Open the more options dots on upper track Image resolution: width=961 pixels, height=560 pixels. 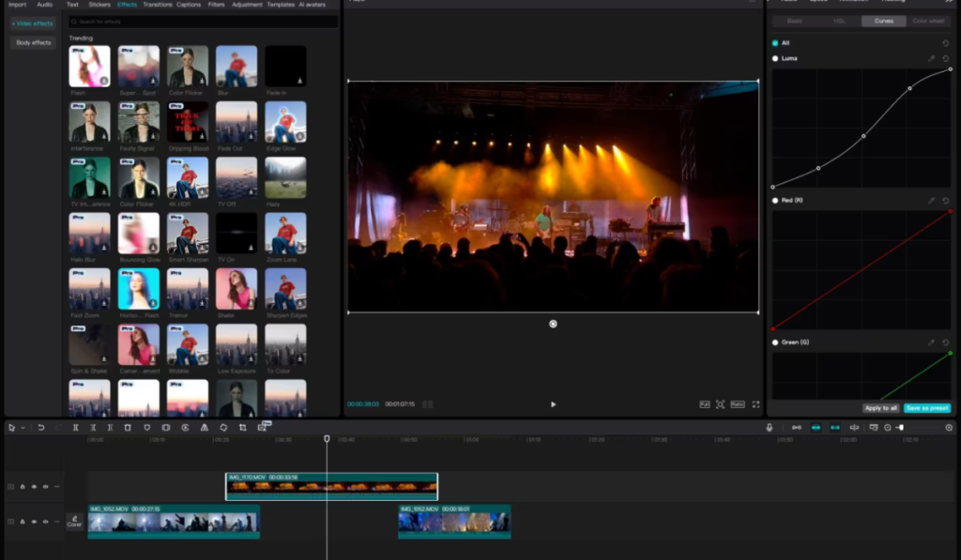[x=57, y=487]
